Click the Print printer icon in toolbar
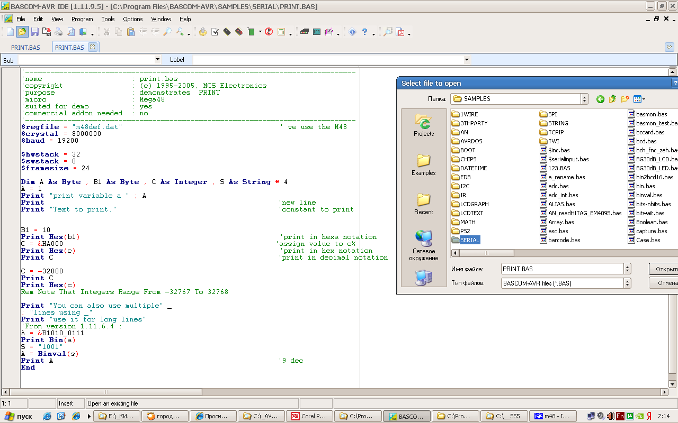The width and height of the screenshot is (678, 423). [x=59, y=32]
